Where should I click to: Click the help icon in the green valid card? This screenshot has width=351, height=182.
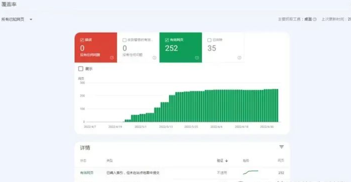(197, 58)
